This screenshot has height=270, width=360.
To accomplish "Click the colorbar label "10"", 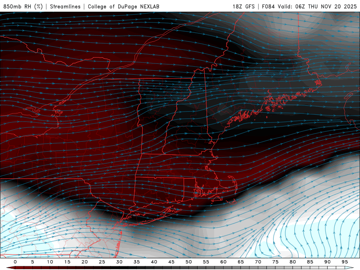I will (50, 262).
